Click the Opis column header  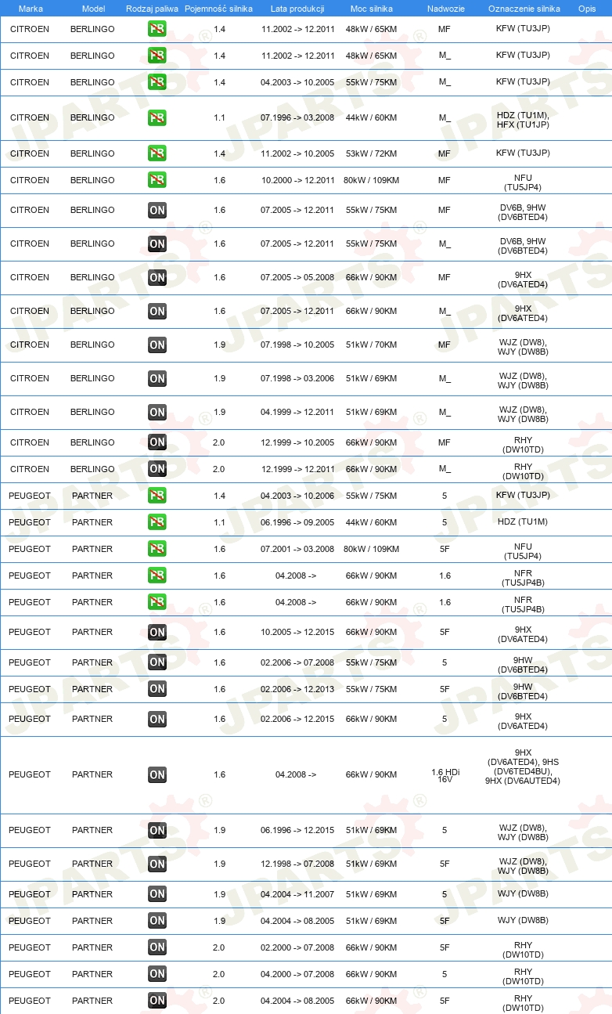click(587, 9)
